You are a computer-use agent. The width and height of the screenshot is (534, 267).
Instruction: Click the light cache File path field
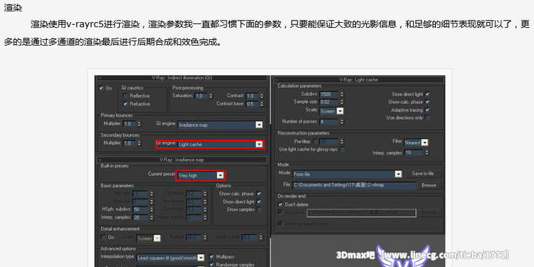coord(354,185)
